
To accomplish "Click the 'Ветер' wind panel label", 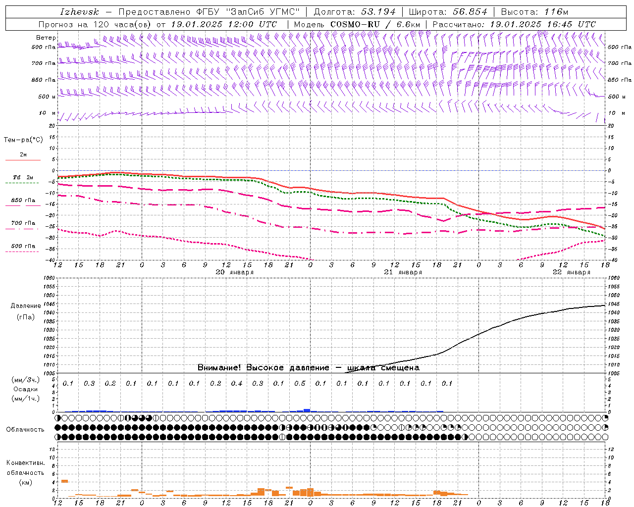I will coord(46,38).
